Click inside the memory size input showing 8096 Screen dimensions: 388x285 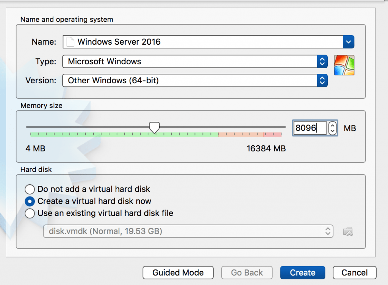tap(311, 128)
